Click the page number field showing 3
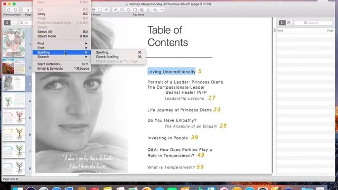 click(28, 10)
